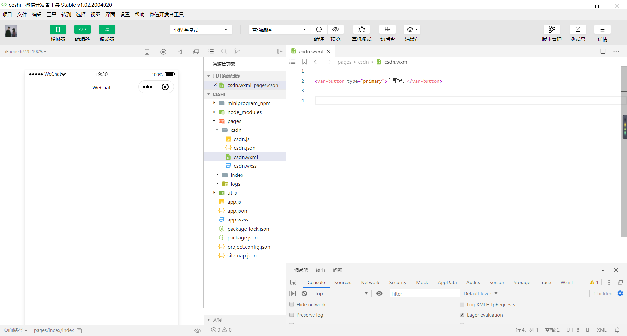Open search in files icon
Image resolution: width=627 pixels, height=336 pixels.
[x=224, y=51]
